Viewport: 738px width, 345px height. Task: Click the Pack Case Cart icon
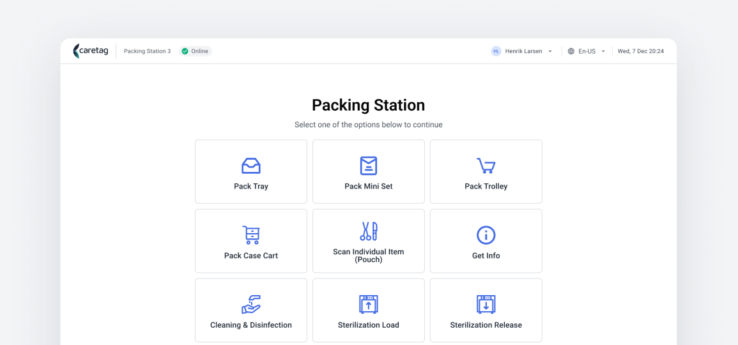tap(251, 235)
